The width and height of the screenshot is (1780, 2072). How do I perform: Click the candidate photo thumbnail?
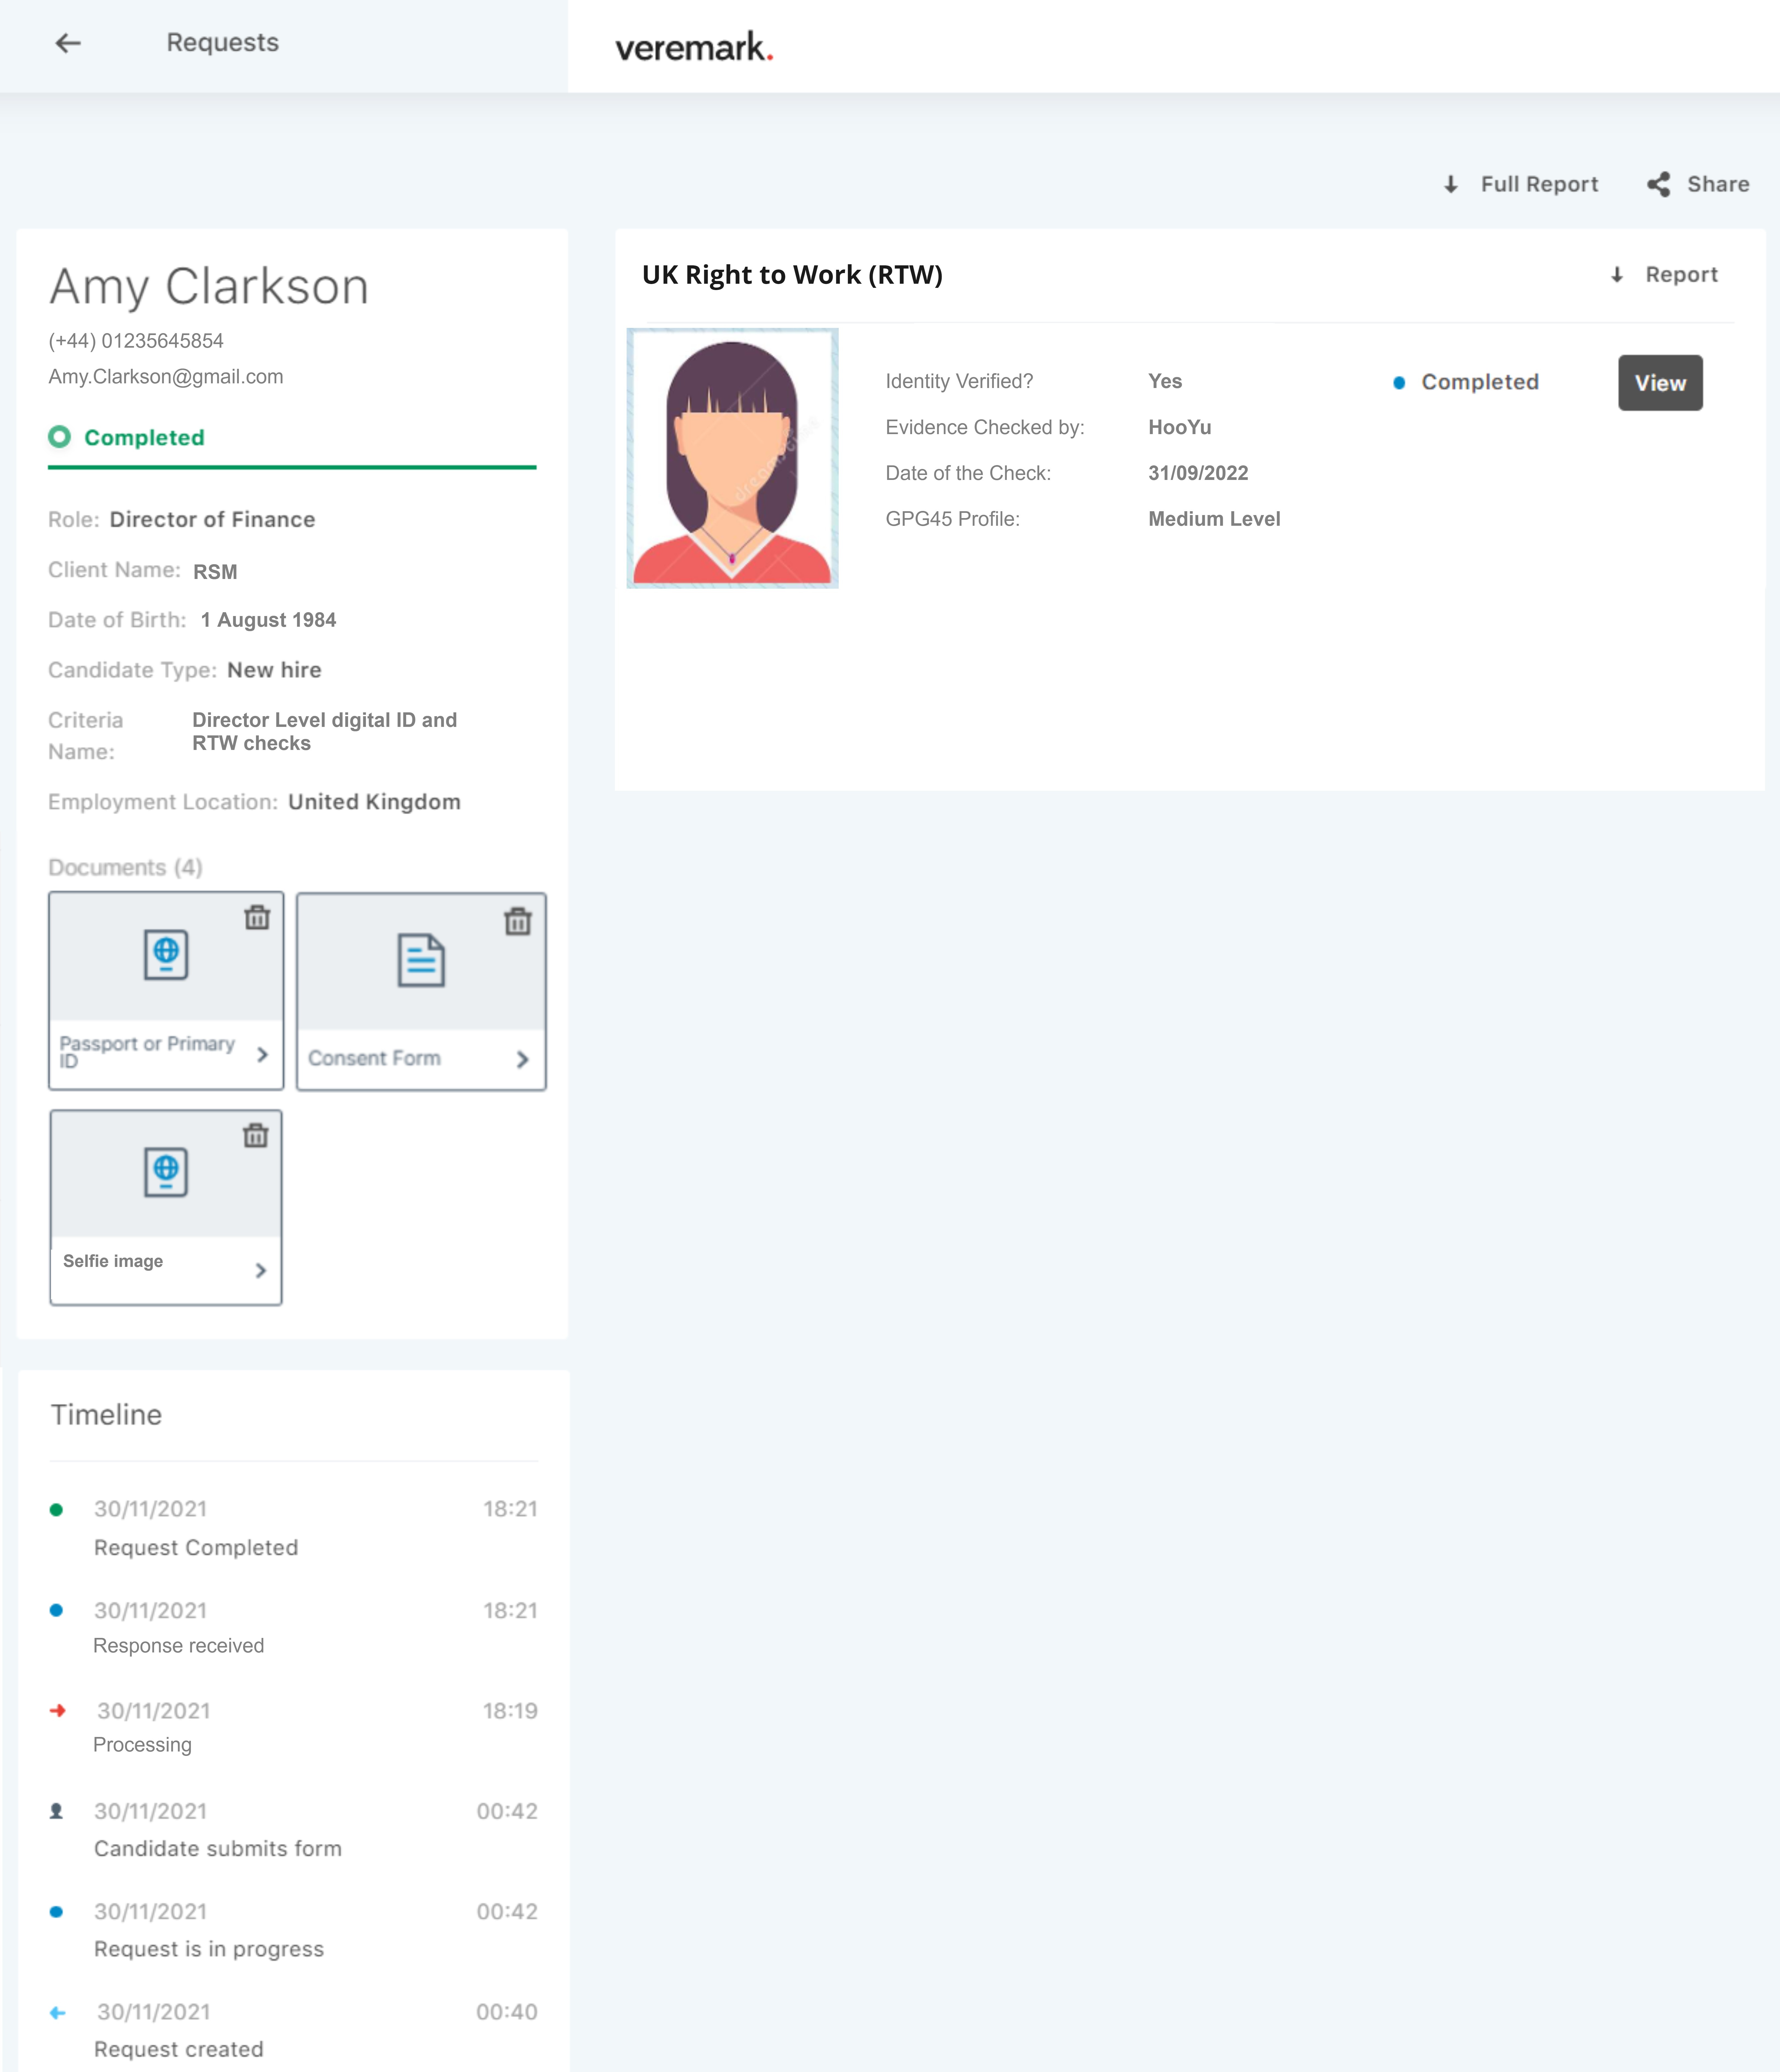pos(732,458)
